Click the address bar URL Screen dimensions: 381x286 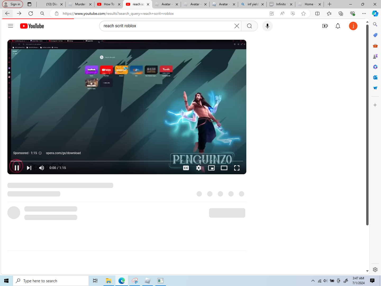[x=118, y=14]
